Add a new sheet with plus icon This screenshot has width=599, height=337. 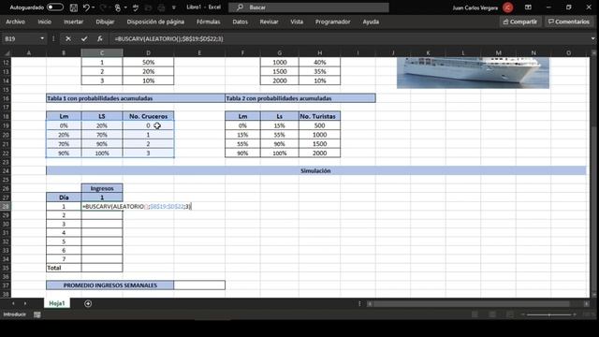pos(88,303)
